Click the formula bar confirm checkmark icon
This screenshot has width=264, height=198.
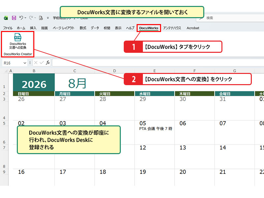[x=42, y=63]
